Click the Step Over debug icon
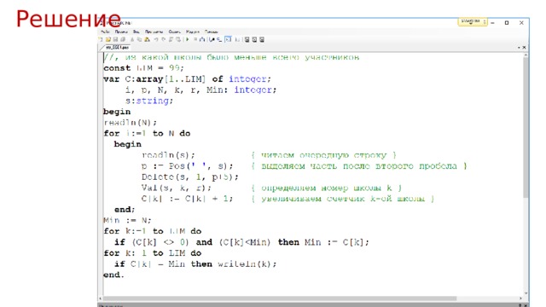 [219, 39]
